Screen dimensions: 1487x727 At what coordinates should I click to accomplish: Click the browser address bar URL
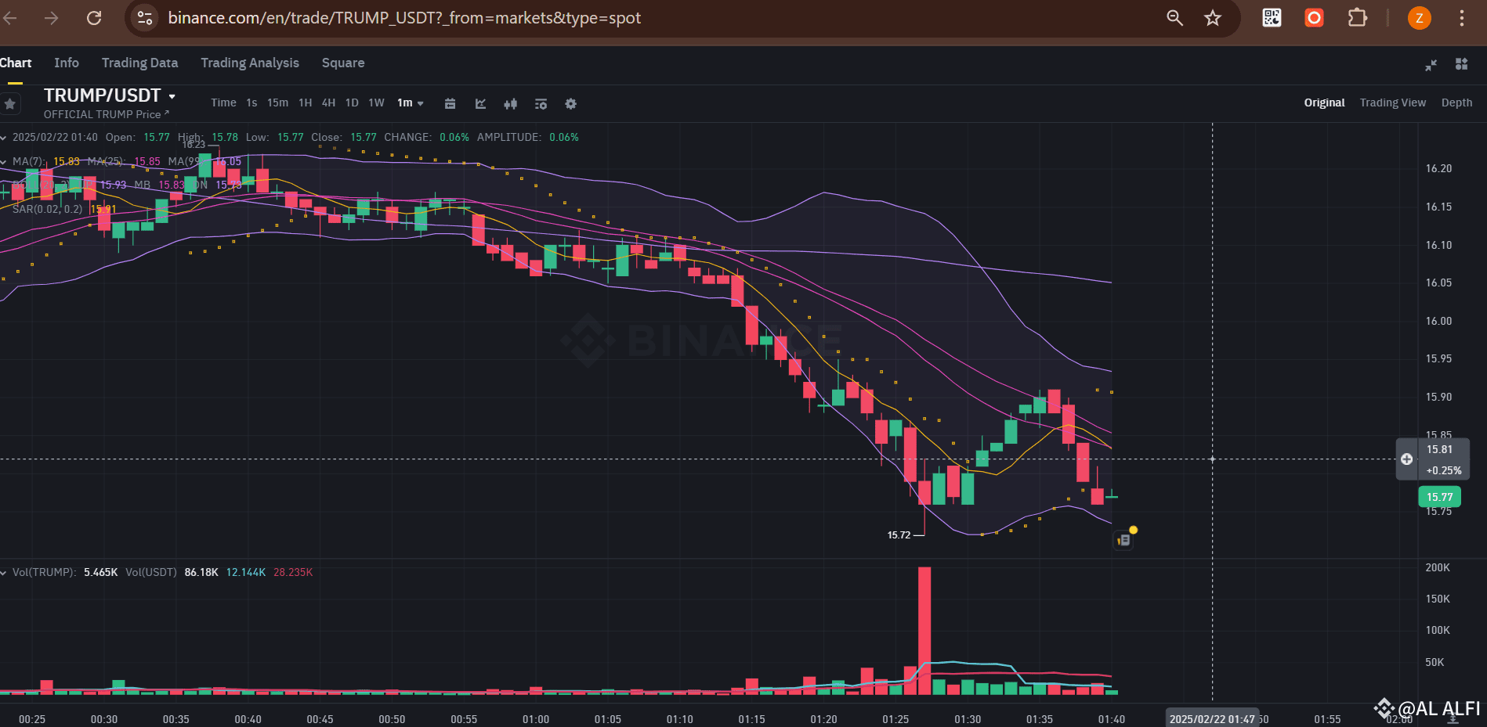404,18
